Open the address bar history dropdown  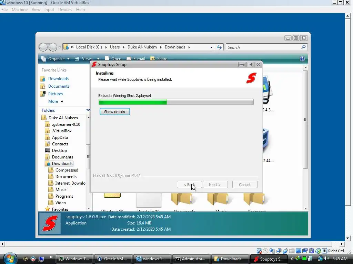tap(211, 47)
